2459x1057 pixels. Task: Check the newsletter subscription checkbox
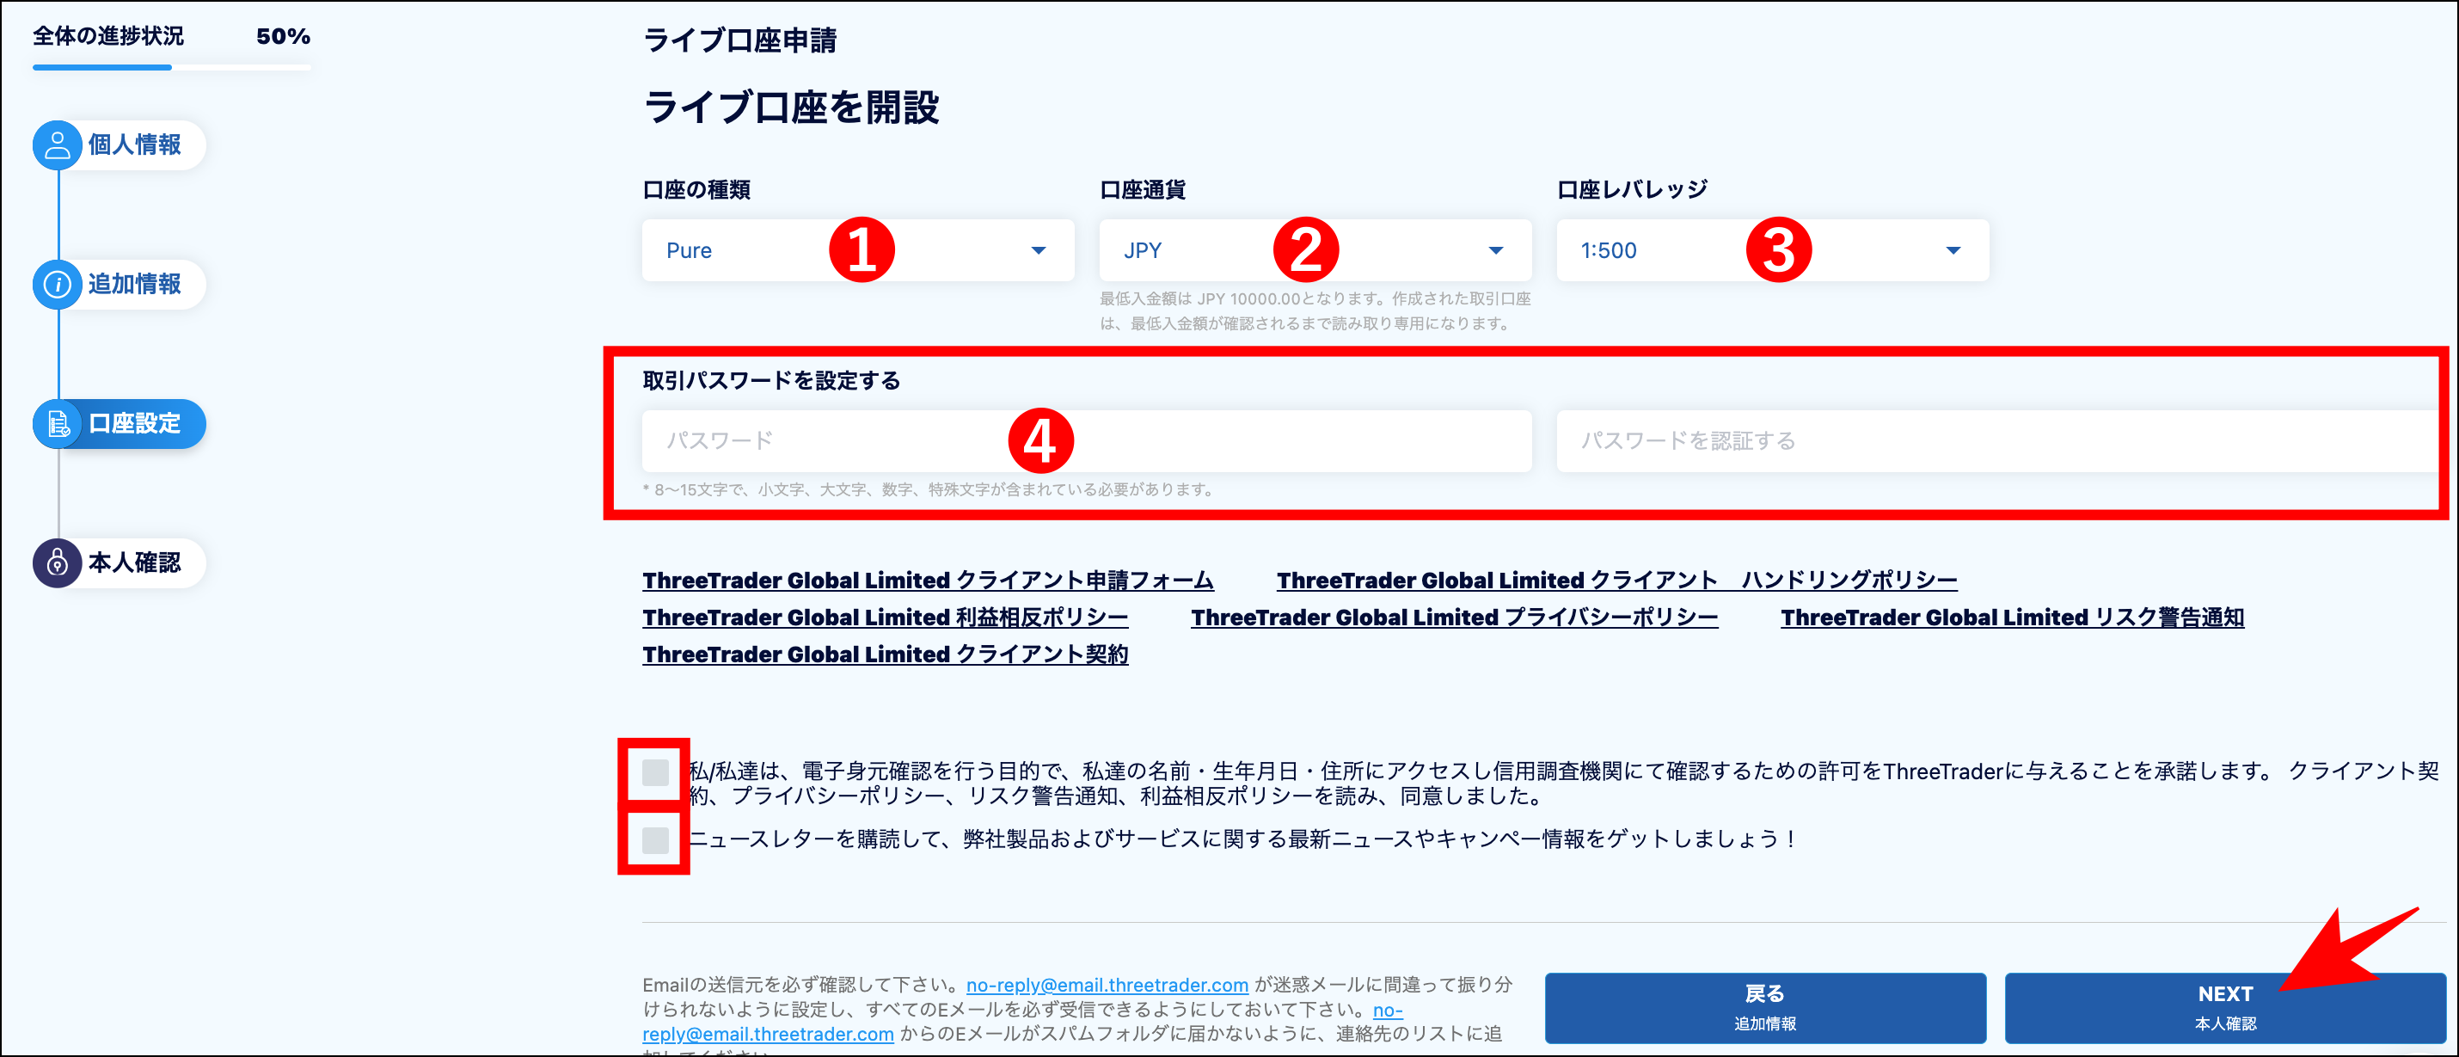point(655,839)
